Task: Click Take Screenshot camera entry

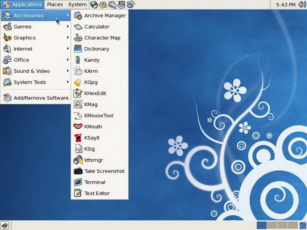Action: [104, 171]
